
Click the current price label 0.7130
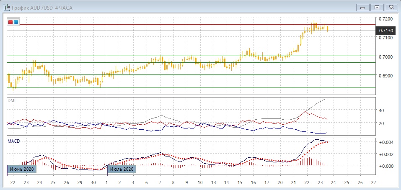tap(386, 31)
